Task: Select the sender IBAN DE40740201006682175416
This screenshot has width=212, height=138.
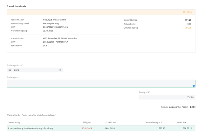Action: 55,27
